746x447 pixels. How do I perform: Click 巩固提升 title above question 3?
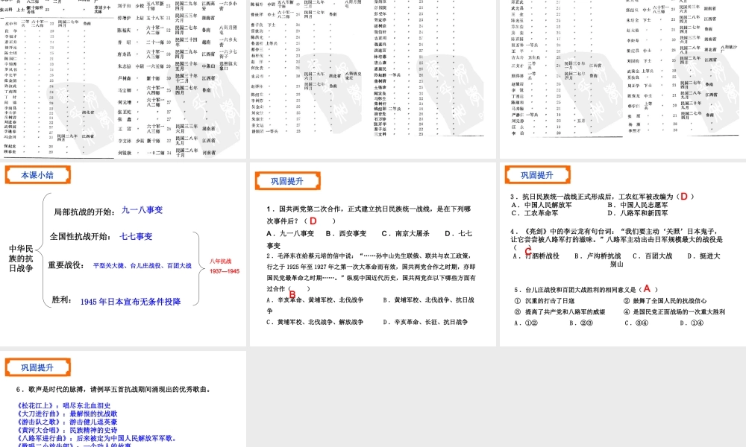[537, 175]
